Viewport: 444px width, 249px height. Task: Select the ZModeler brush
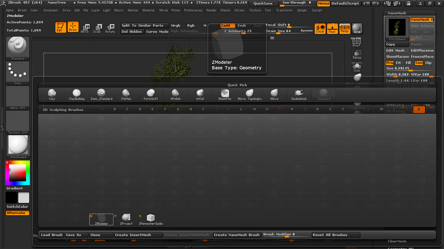point(101,220)
